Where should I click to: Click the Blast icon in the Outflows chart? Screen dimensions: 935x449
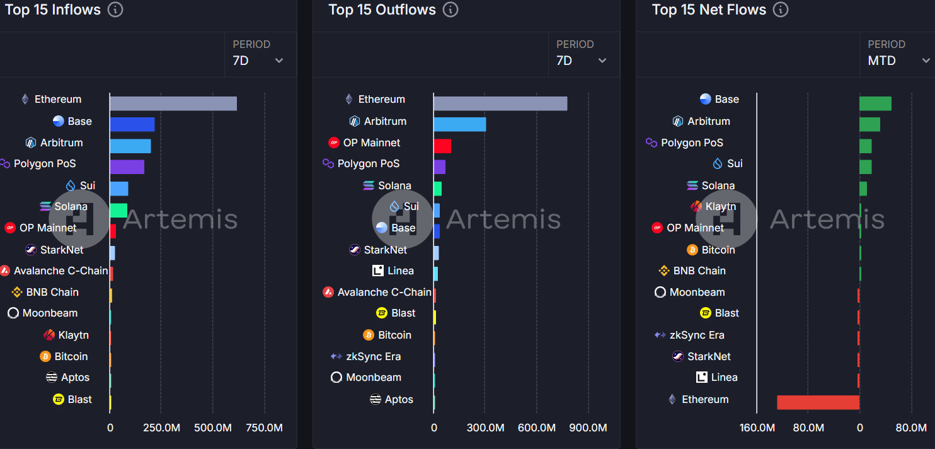[x=382, y=313]
